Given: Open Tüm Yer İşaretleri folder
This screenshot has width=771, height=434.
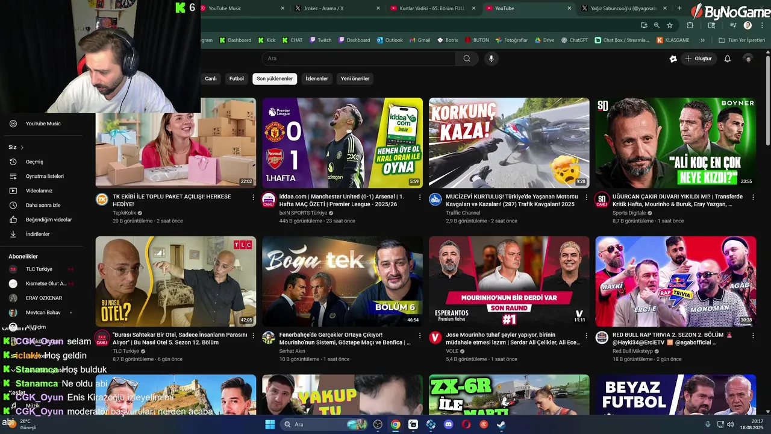Looking at the screenshot, I should (x=741, y=40).
